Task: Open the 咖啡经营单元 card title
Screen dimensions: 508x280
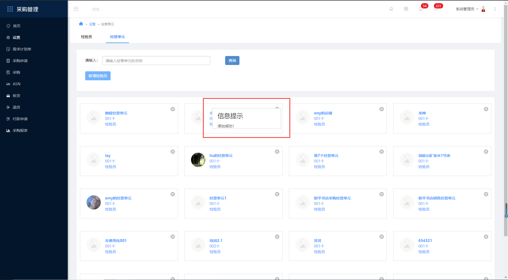Action: pos(116,113)
